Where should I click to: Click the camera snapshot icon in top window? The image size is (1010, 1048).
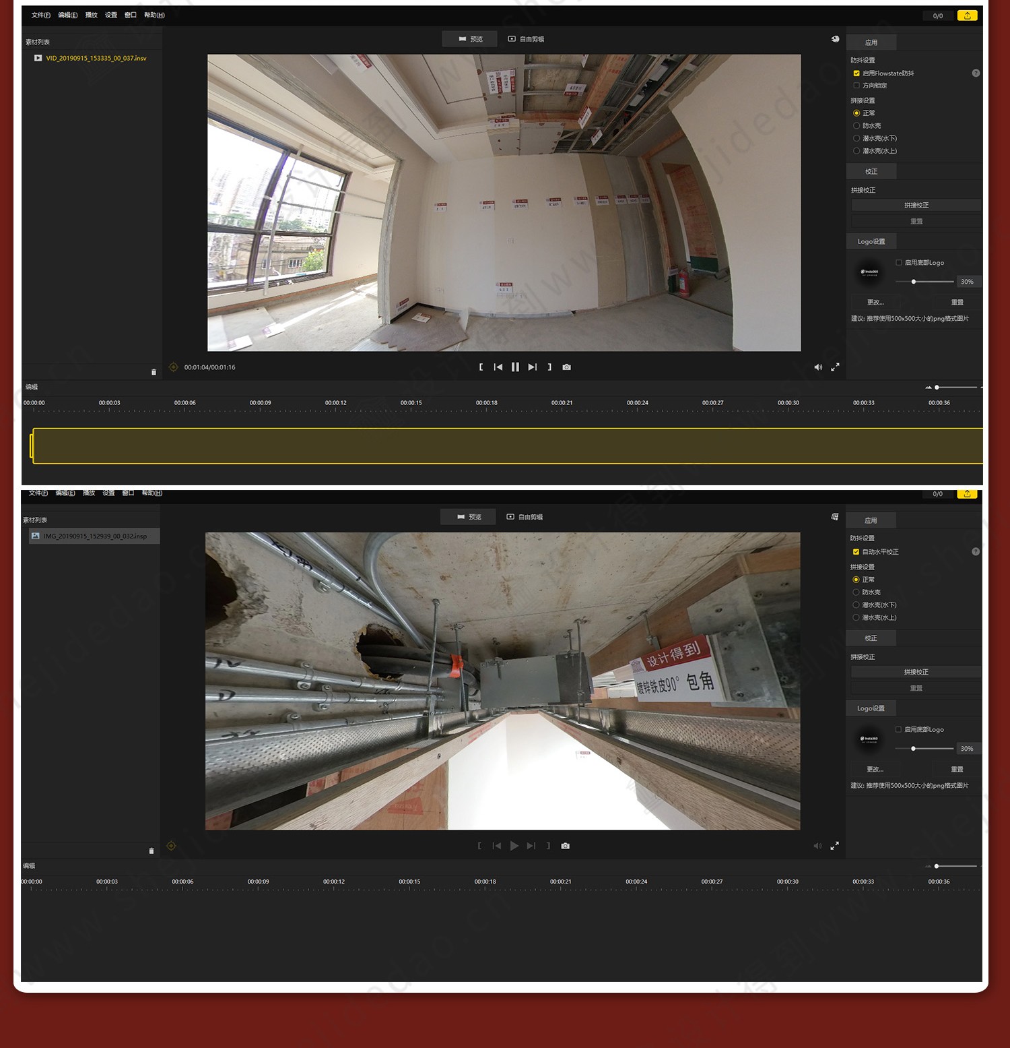[x=566, y=367]
